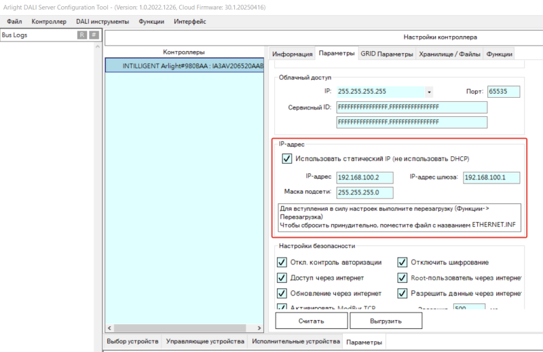The width and height of the screenshot is (543, 352).
Task: Click the first Сервисный ID field
Action: click(412, 107)
